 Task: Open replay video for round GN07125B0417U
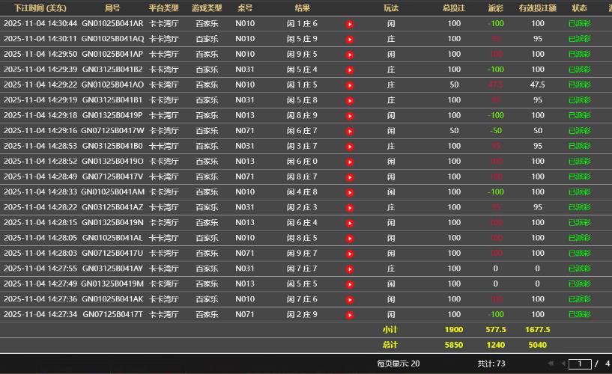click(x=350, y=254)
